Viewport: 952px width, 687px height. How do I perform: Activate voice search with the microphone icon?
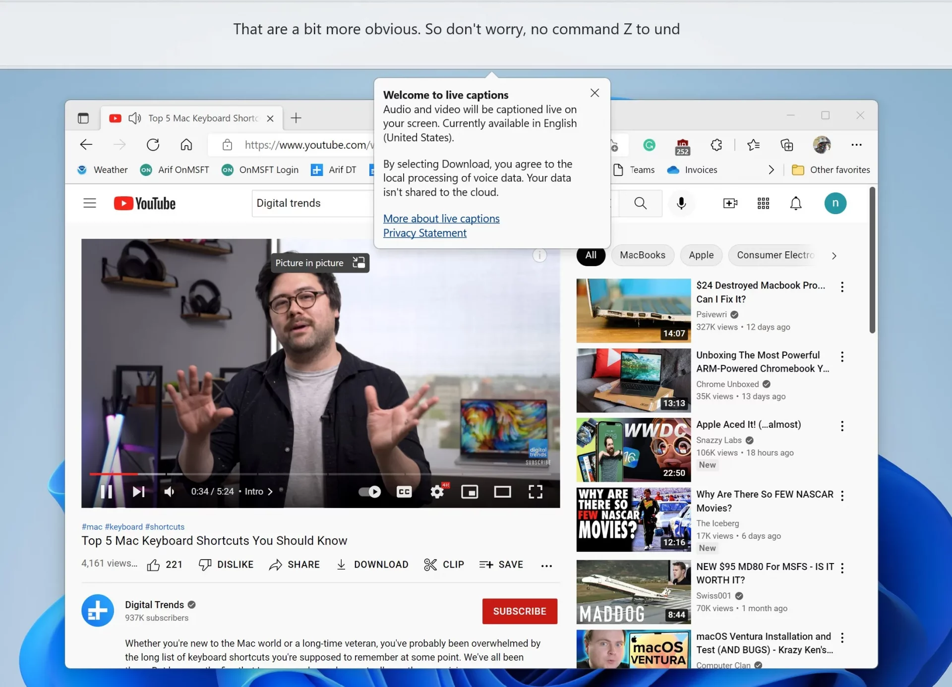click(681, 203)
